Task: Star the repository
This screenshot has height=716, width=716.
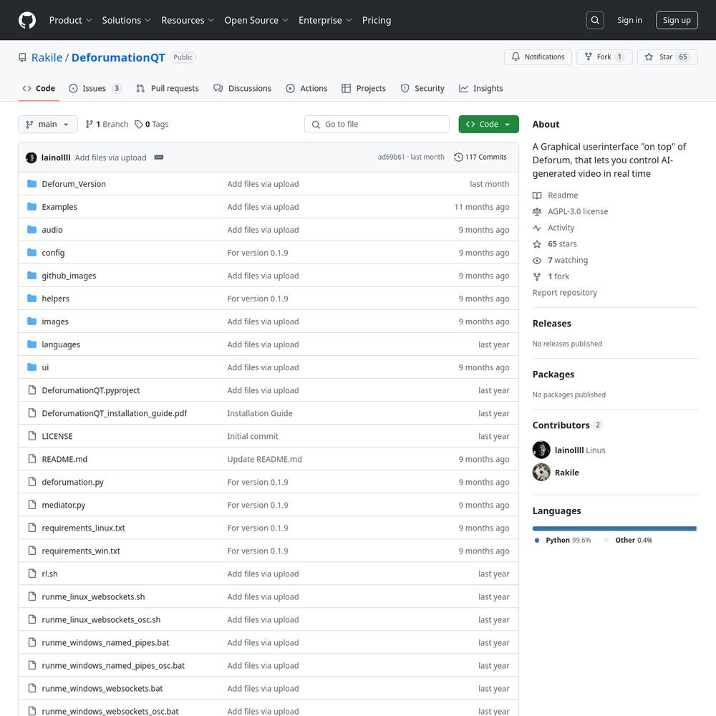Action: point(667,57)
